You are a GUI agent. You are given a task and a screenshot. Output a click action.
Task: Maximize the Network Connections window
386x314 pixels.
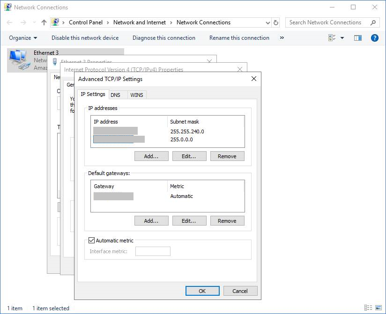(353, 7)
